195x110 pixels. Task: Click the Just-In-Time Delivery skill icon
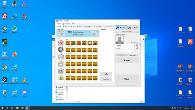coord(61,71)
